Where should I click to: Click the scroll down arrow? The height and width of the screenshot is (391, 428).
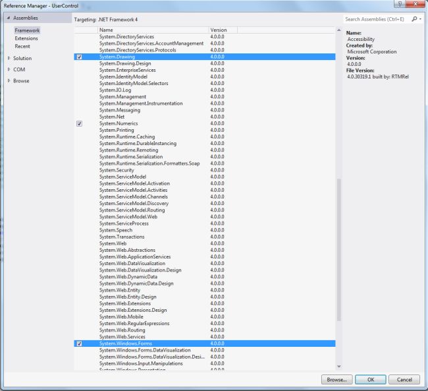[339, 367]
